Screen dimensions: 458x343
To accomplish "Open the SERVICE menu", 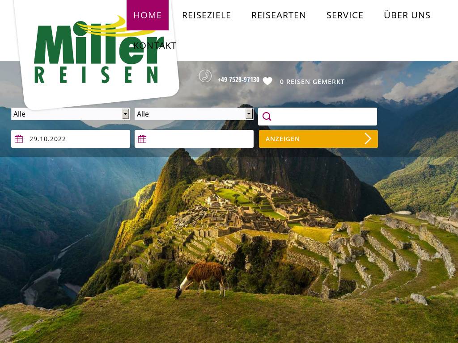I will coord(345,15).
